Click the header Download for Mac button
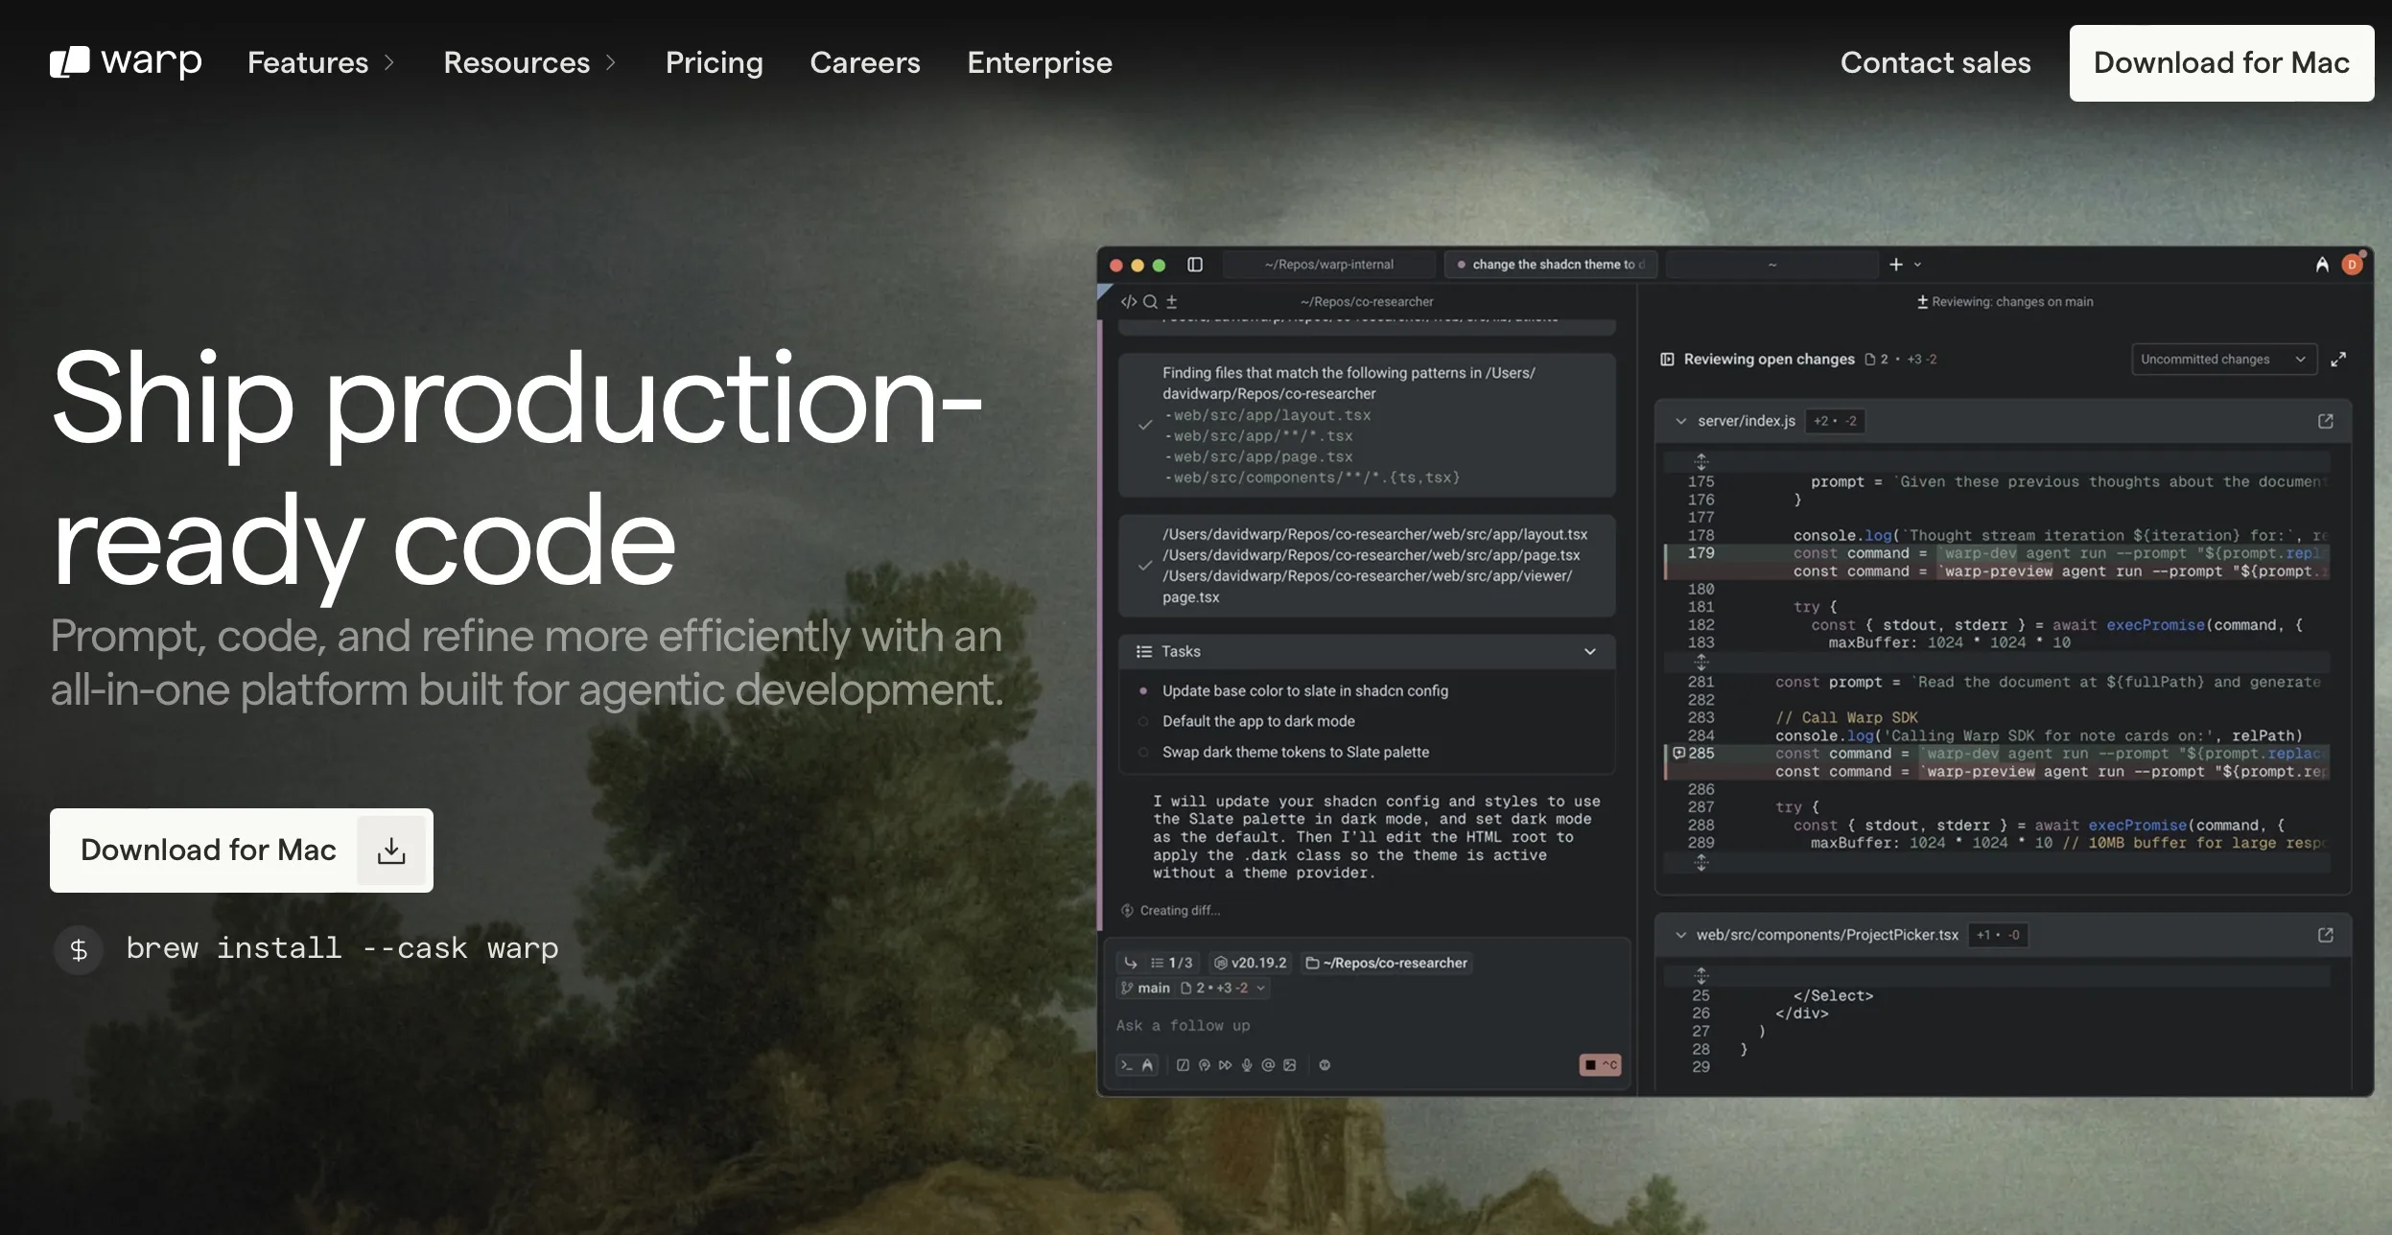 tap(2221, 63)
